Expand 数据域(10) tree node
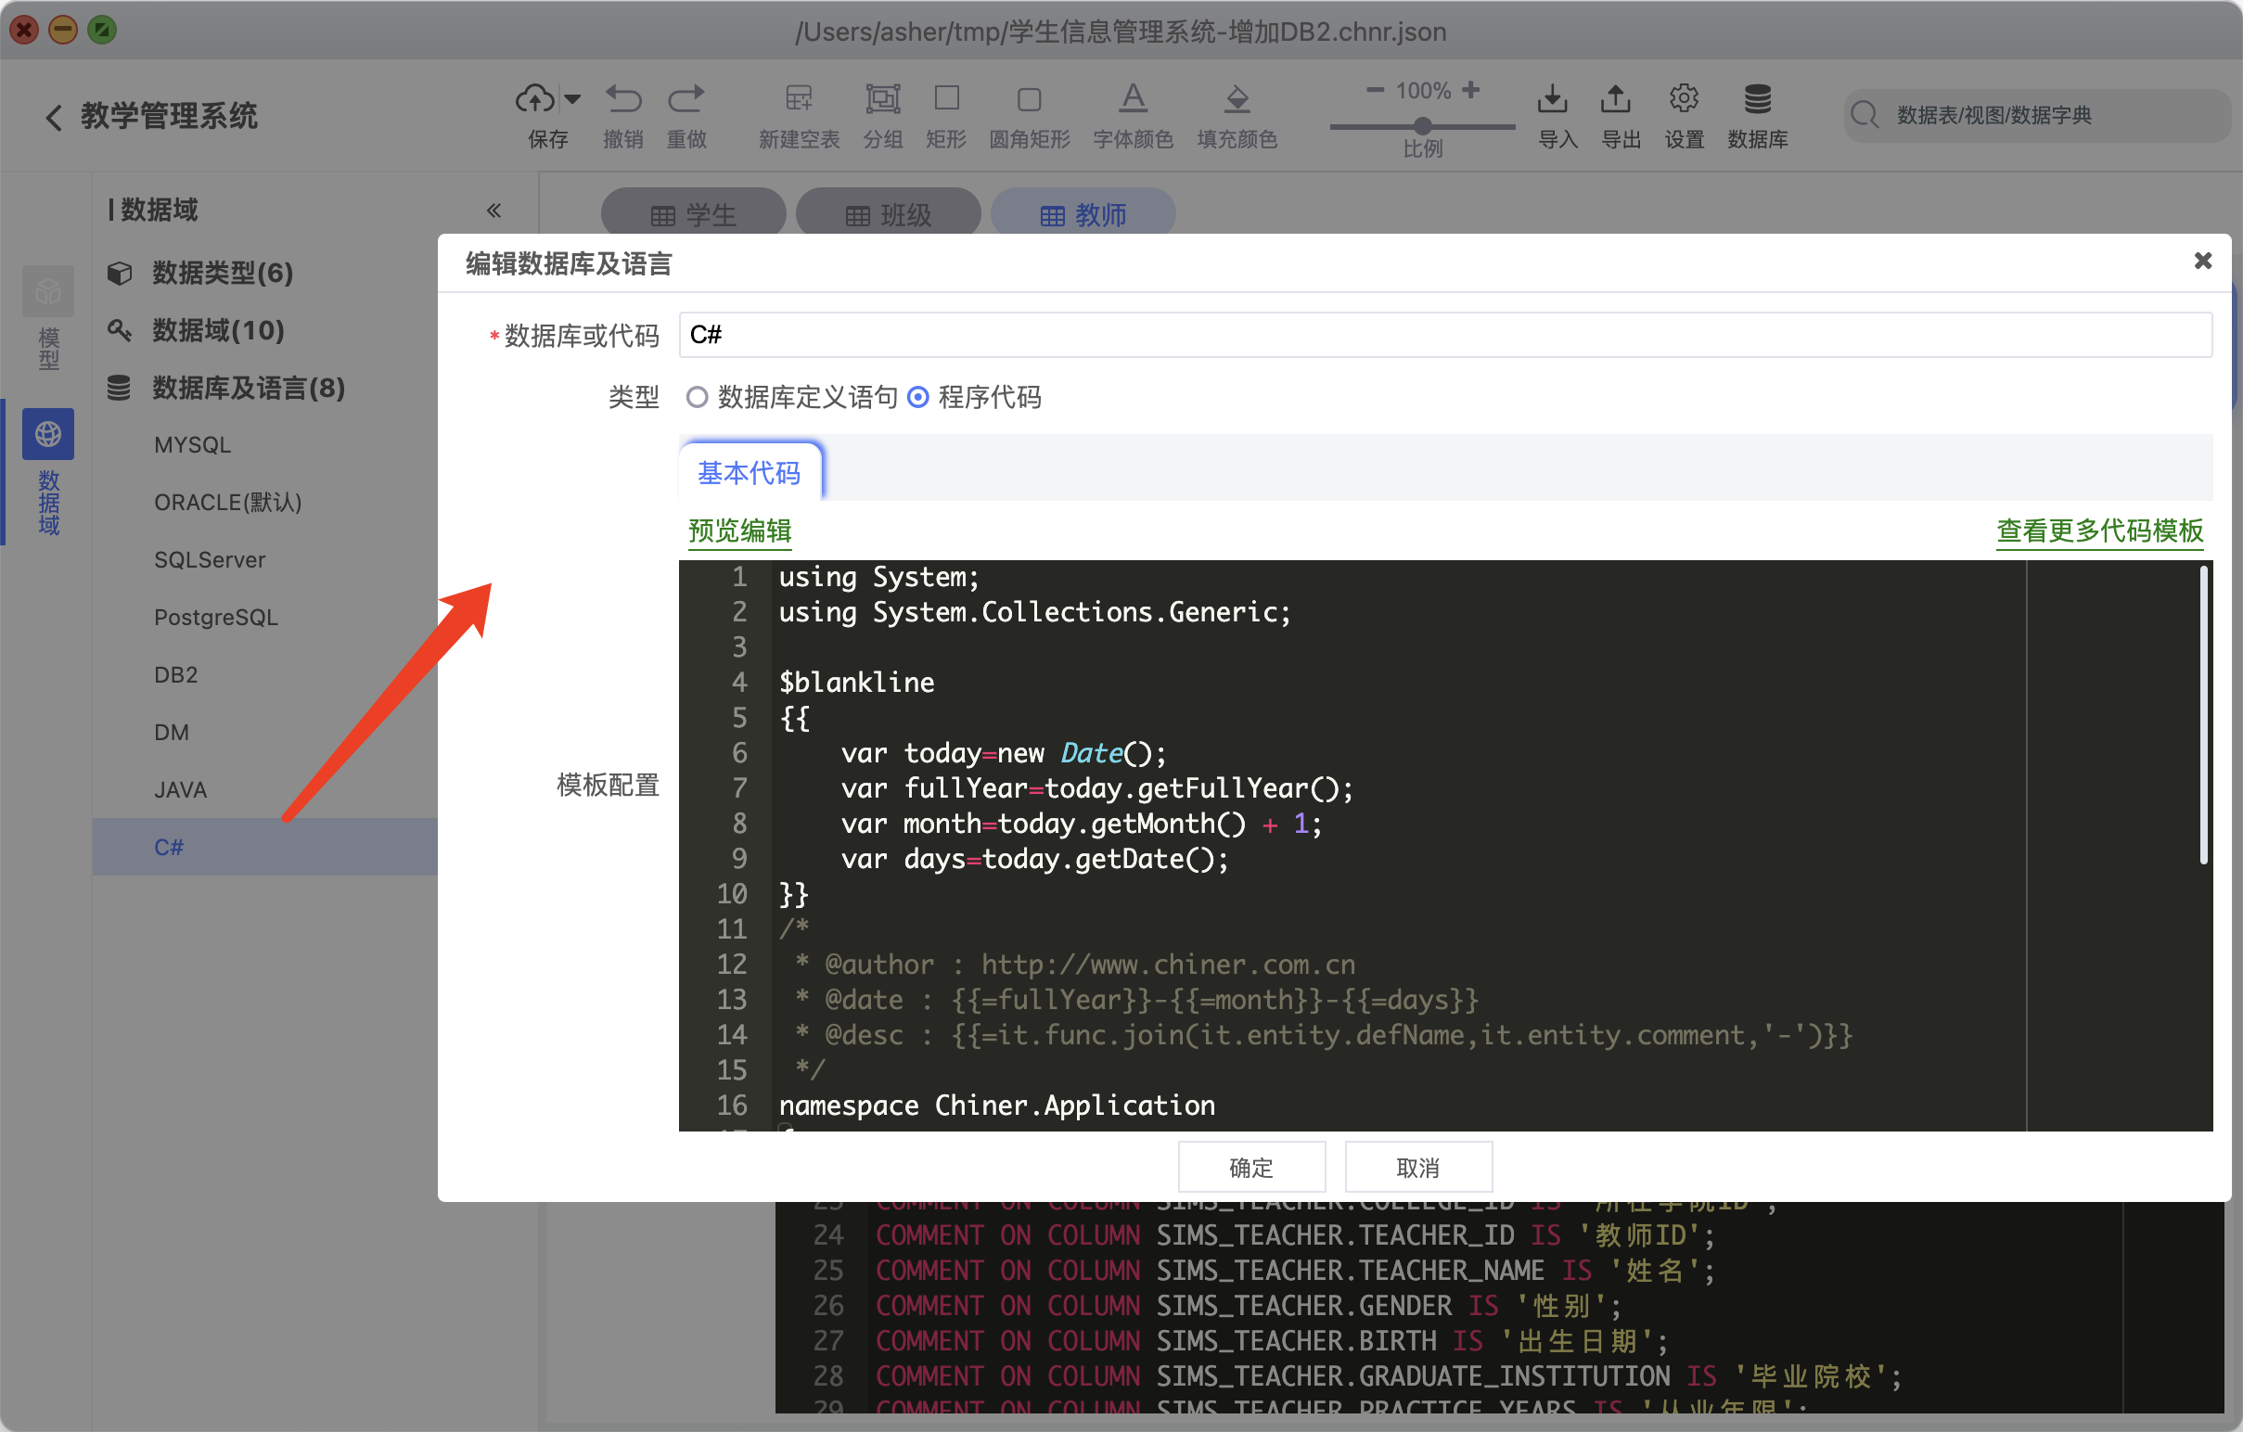 point(218,330)
